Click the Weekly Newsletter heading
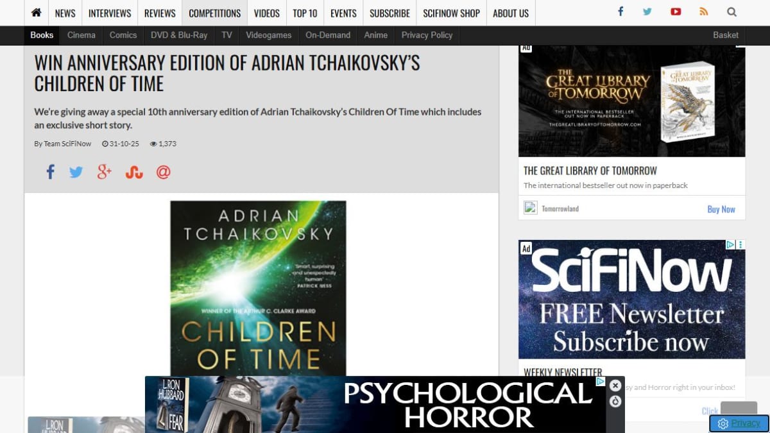The image size is (770, 433). click(563, 372)
